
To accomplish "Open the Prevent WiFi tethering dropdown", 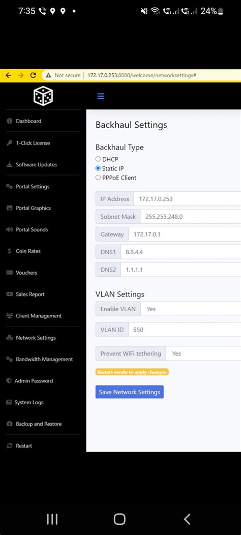I will click(203, 353).
